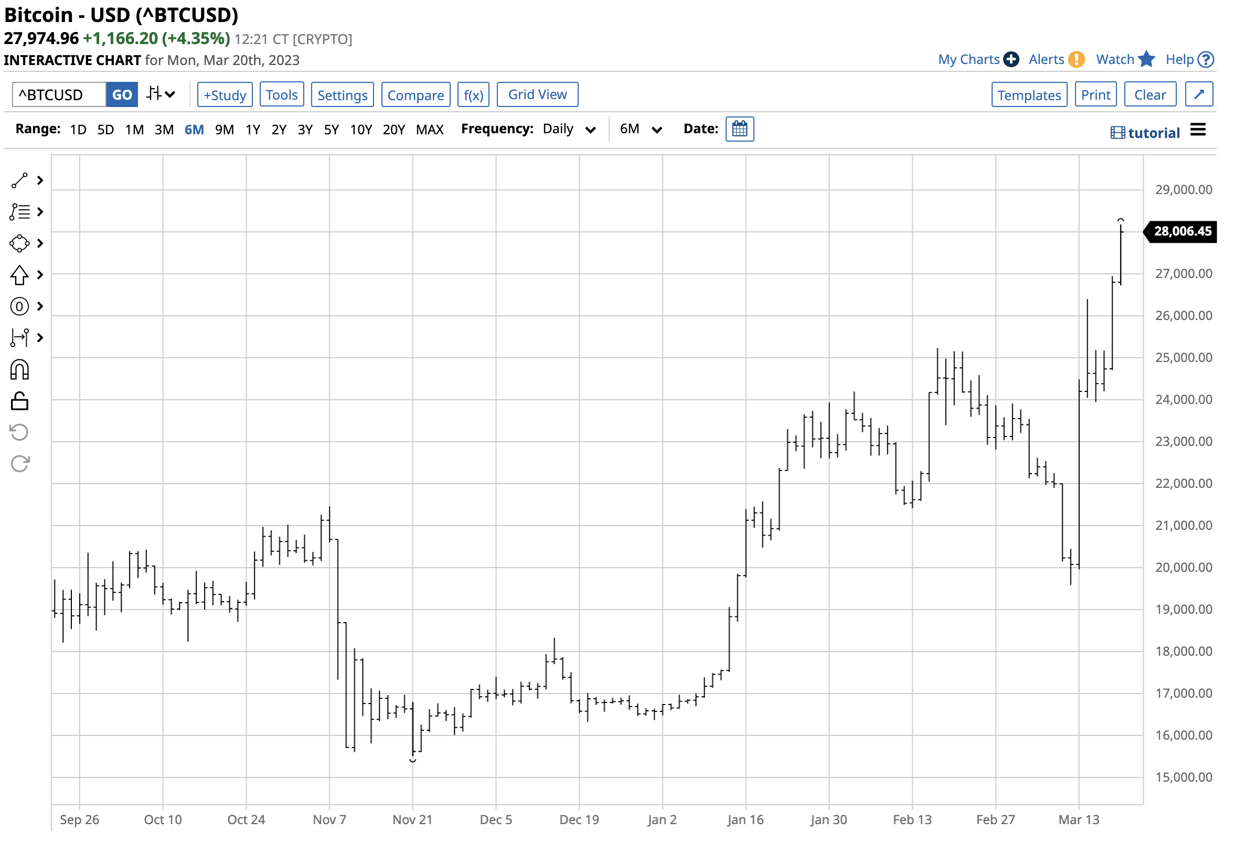
Task: Select the polygon shapes tool
Action: (x=19, y=244)
